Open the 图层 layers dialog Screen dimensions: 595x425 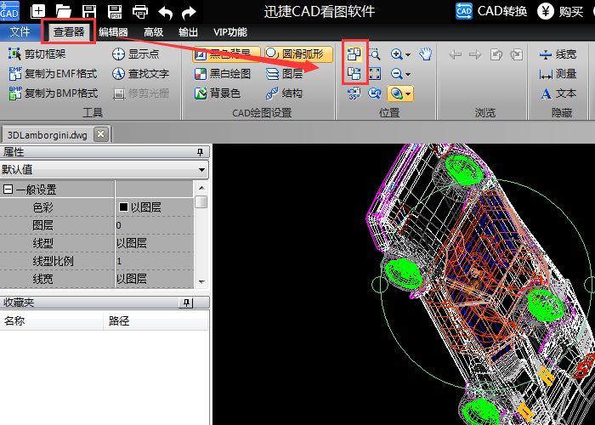tap(284, 73)
